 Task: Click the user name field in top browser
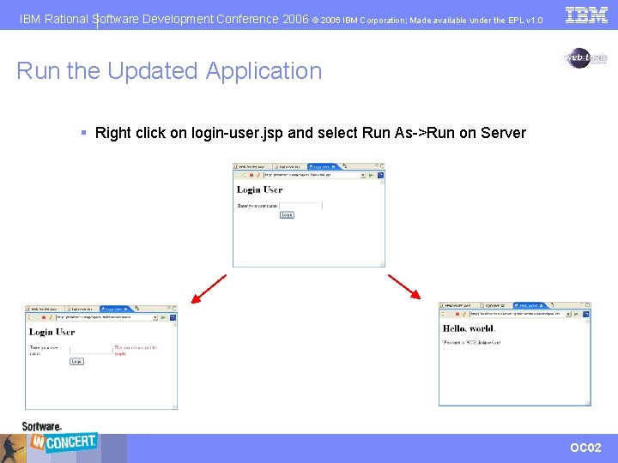(x=300, y=206)
